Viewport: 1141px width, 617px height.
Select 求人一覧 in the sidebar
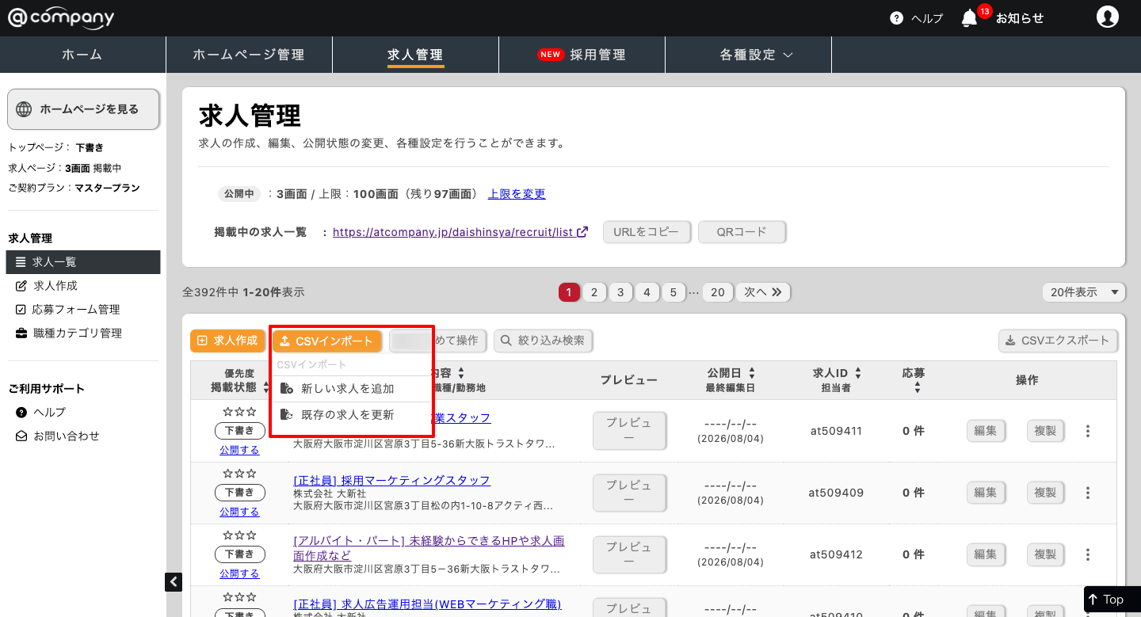pyautogui.click(x=83, y=262)
